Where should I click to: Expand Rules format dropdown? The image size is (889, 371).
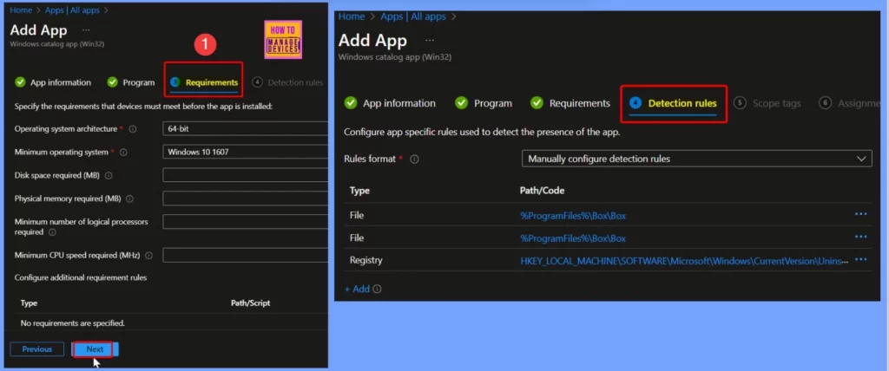(697, 159)
